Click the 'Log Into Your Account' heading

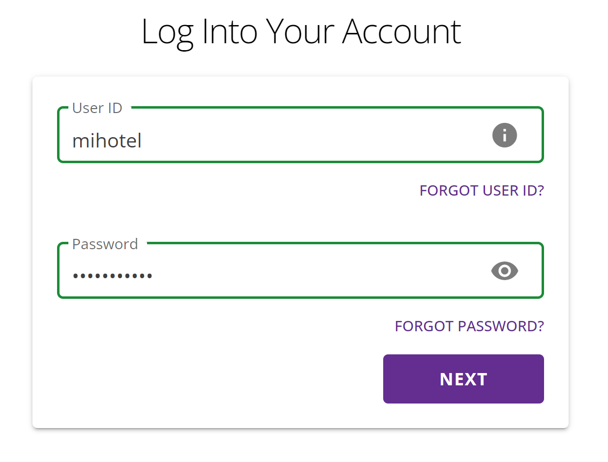301,30
